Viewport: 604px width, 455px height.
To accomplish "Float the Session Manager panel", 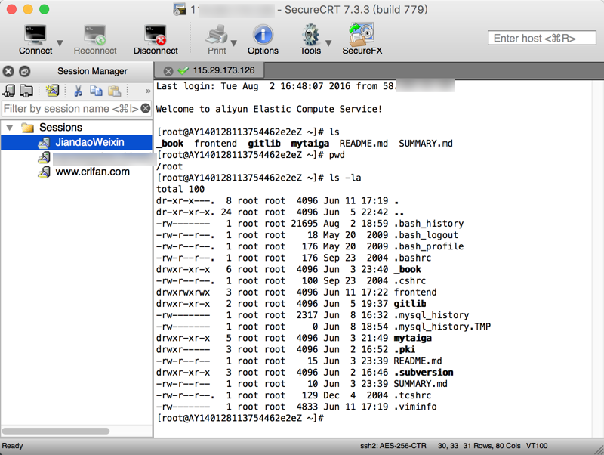I will pyautogui.click(x=25, y=71).
